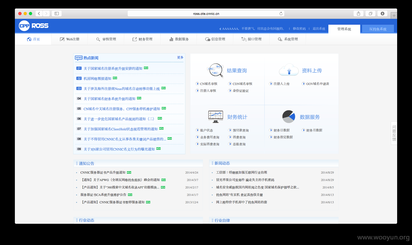Image resolution: width=412 pixels, height=245 pixels.
Task: Open news item 关于国家域名财务系统升级的通知
Action: click(x=110, y=99)
